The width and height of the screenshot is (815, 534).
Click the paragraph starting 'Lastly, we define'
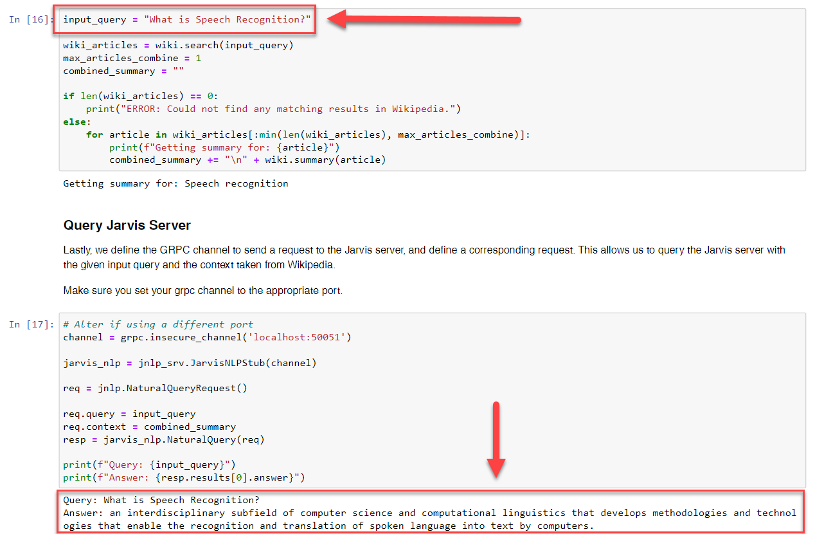pos(424,257)
